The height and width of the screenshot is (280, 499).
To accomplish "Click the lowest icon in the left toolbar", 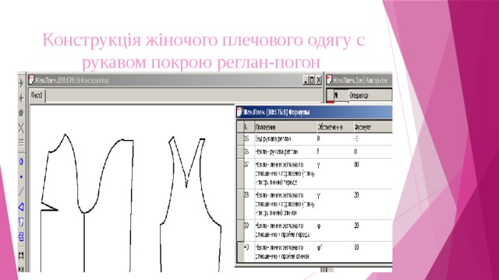I will point(21,269).
